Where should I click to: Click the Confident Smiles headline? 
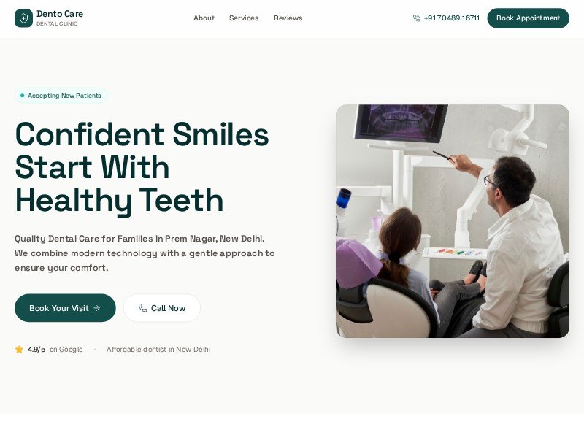click(142, 167)
